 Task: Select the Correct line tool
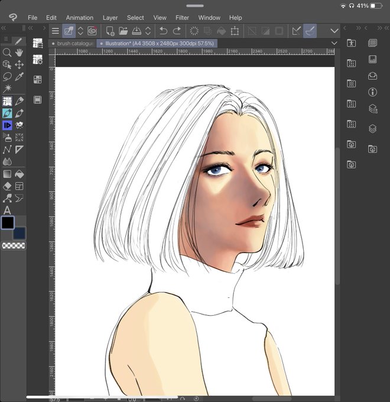(x=7, y=198)
